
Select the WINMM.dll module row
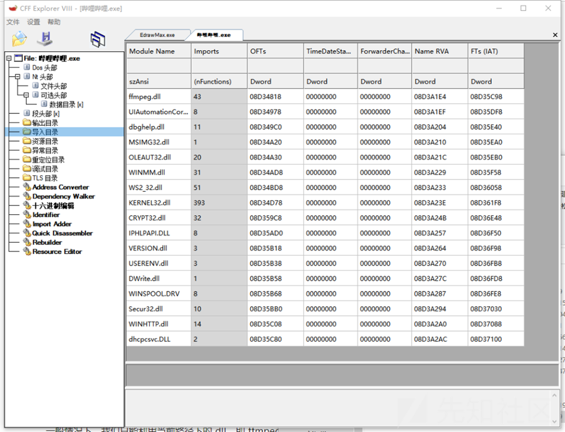pyautogui.click(x=325, y=172)
